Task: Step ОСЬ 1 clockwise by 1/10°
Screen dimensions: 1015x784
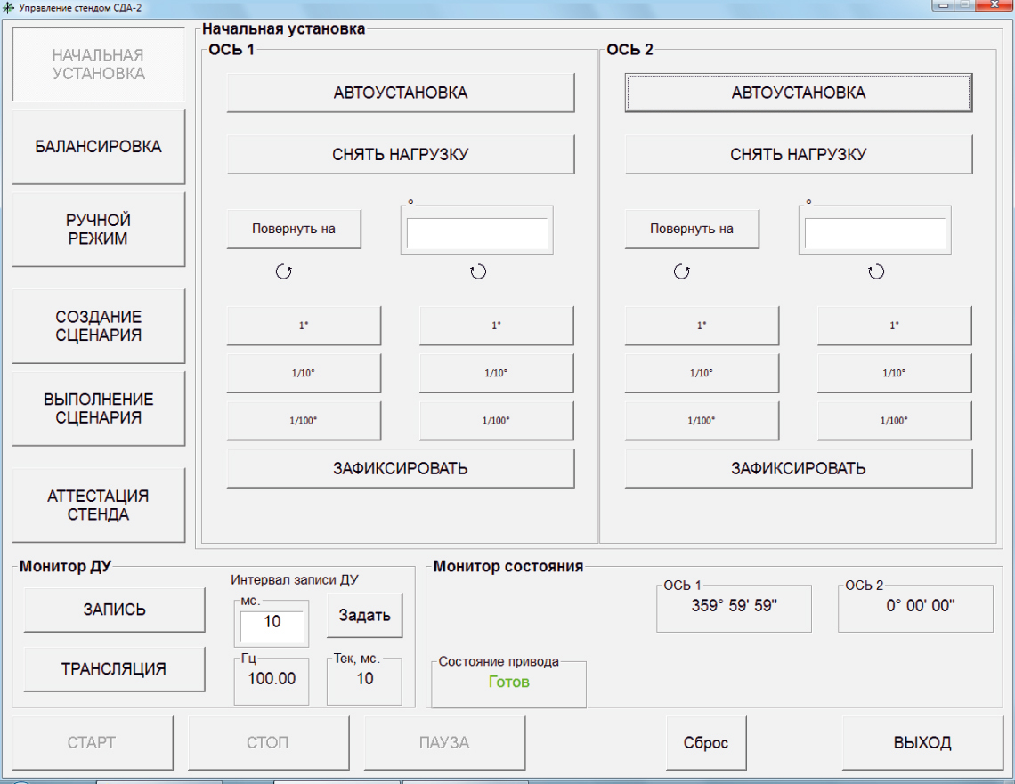Action: tap(496, 373)
